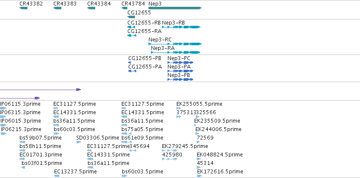The width and height of the screenshot is (360, 178).
Task: Select the 425980 spliced feature glyph
Action: (x=170, y=159)
